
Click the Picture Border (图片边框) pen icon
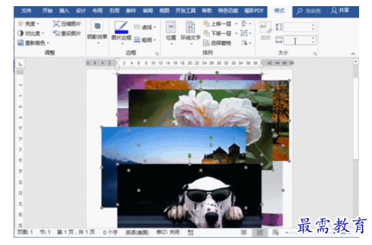[x=121, y=27]
